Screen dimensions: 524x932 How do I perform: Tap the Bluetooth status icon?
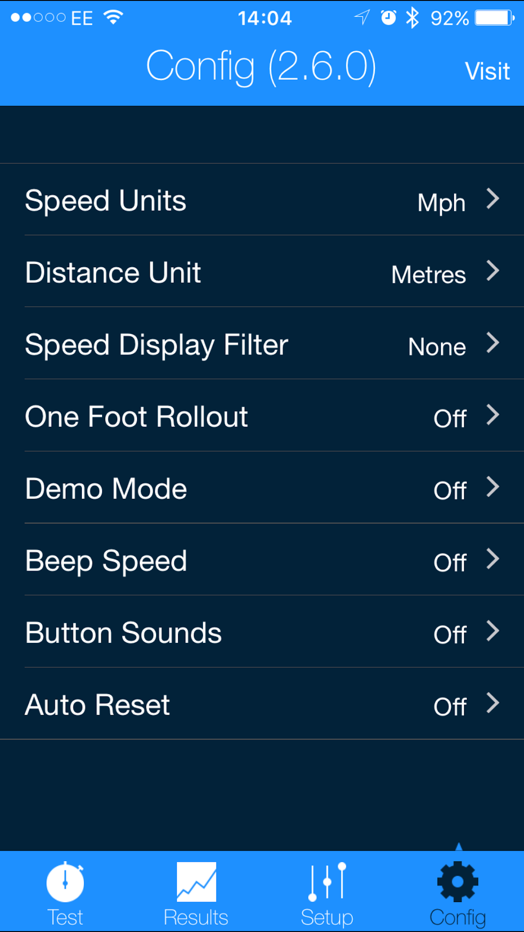click(x=412, y=18)
